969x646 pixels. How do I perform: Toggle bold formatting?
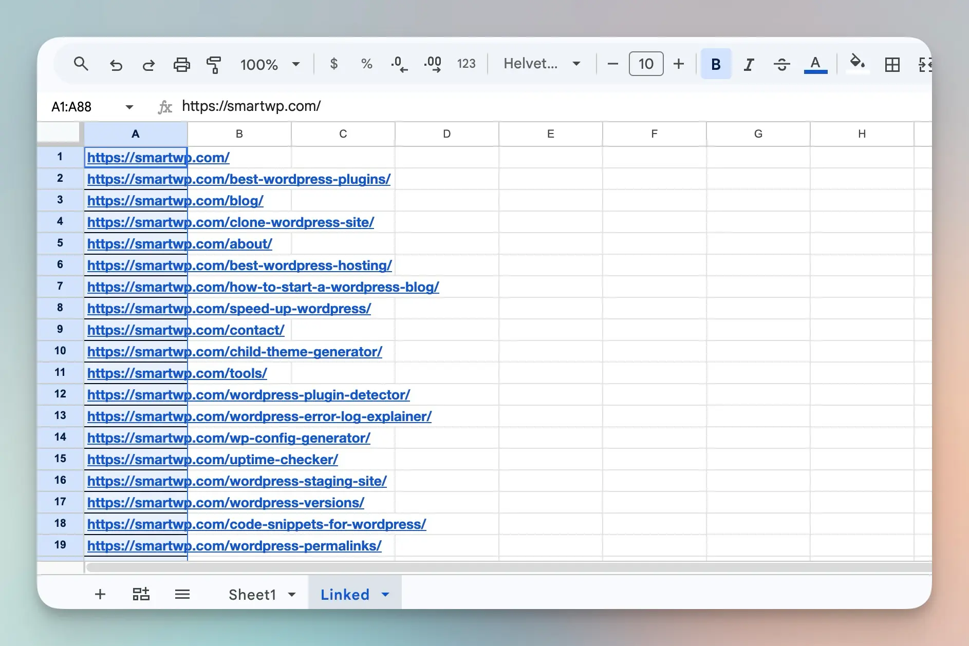(x=716, y=64)
